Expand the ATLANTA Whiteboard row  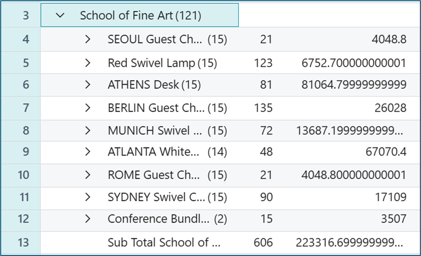click(88, 152)
